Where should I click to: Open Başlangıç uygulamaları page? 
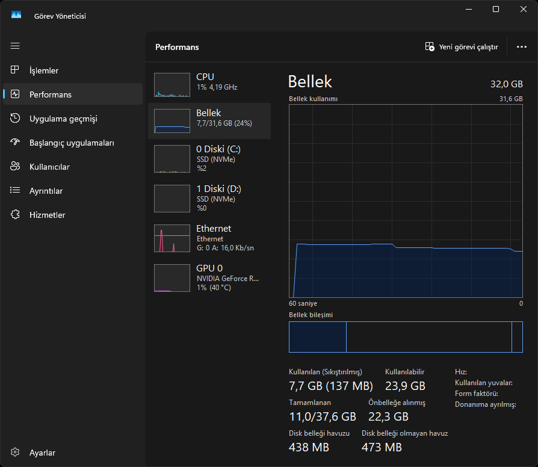[73, 143]
